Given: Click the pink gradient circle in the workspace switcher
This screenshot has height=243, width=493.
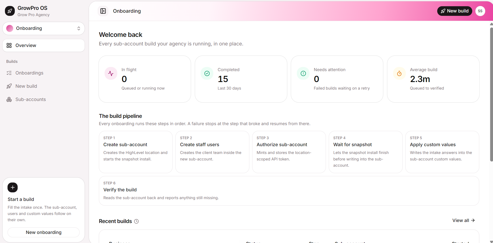Looking at the screenshot, I should click(x=10, y=28).
